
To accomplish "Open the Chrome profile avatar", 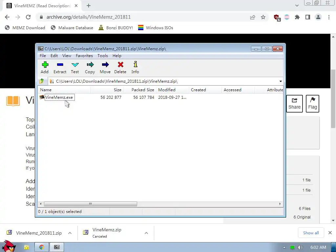I will tap(318, 17).
